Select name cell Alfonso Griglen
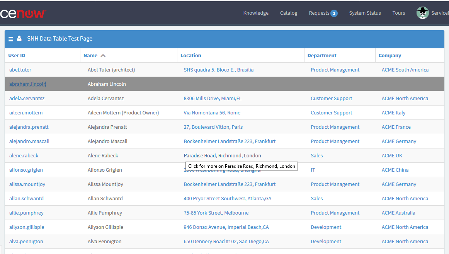 [x=104, y=170]
